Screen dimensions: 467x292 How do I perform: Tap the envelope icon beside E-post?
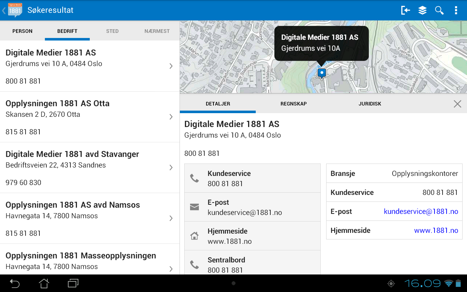pyautogui.click(x=194, y=207)
